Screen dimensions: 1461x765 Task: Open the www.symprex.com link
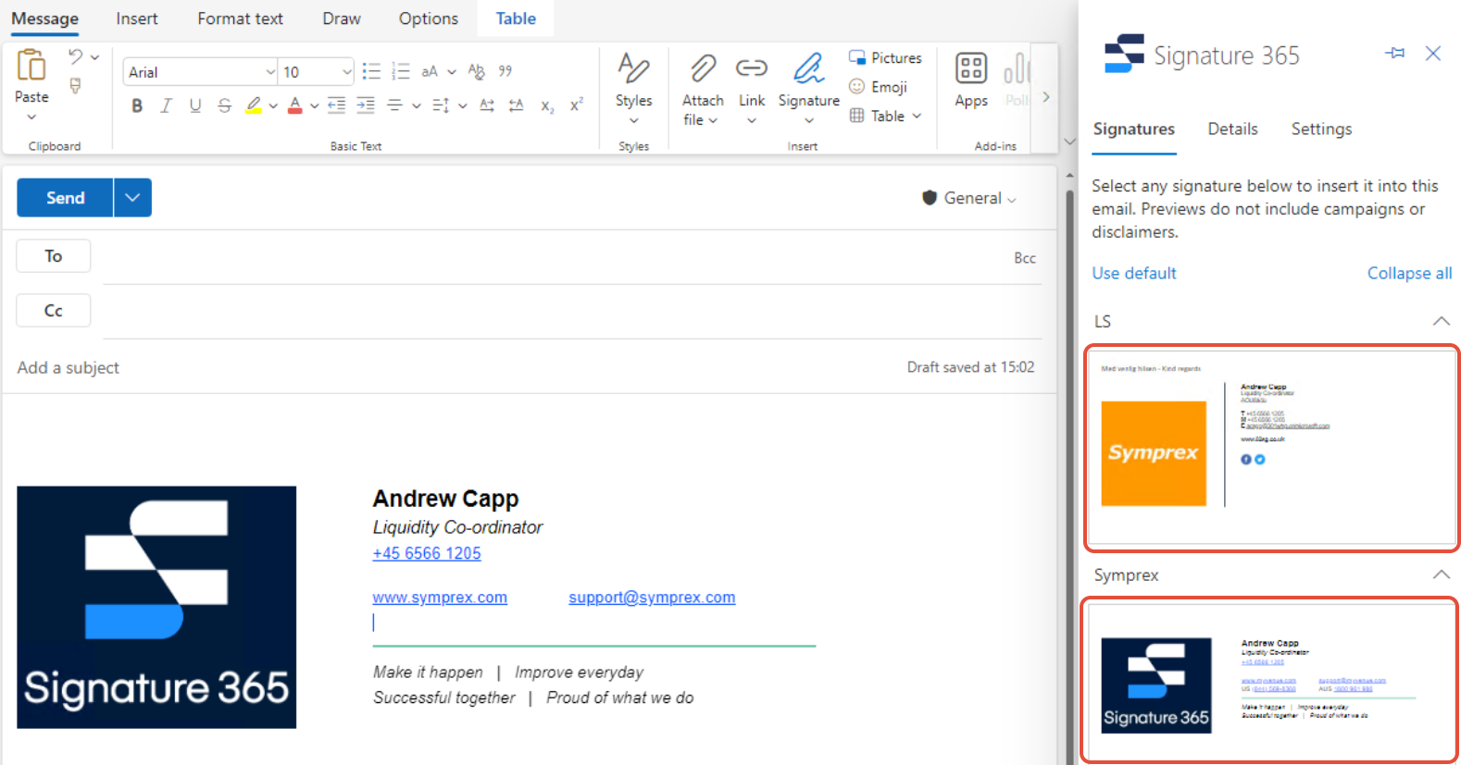(x=440, y=598)
